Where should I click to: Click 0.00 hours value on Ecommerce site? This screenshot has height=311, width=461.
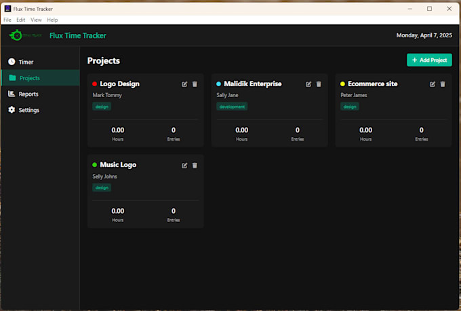tap(365, 130)
